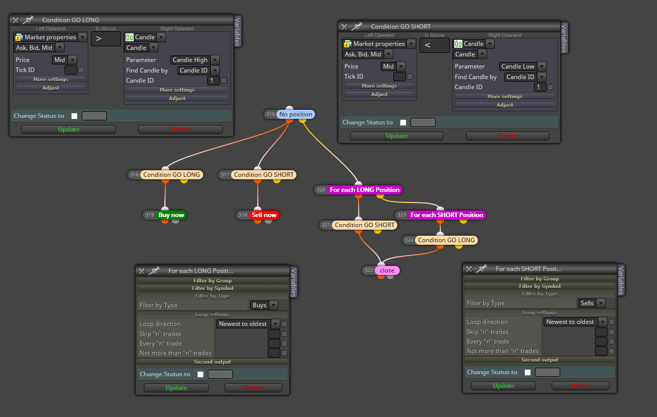Screen dimensions: 657x417
Task: Pin the Condition GO SHORT panel
Action: click(356, 26)
